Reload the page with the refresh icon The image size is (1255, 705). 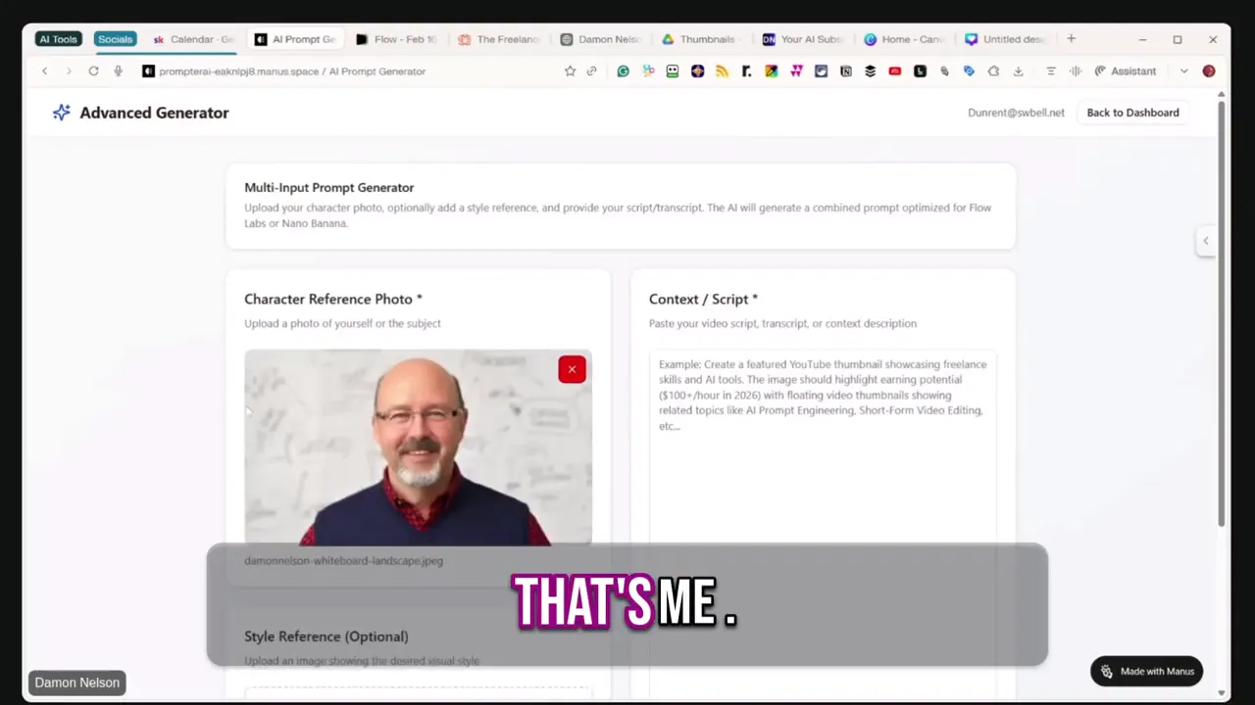click(93, 71)
